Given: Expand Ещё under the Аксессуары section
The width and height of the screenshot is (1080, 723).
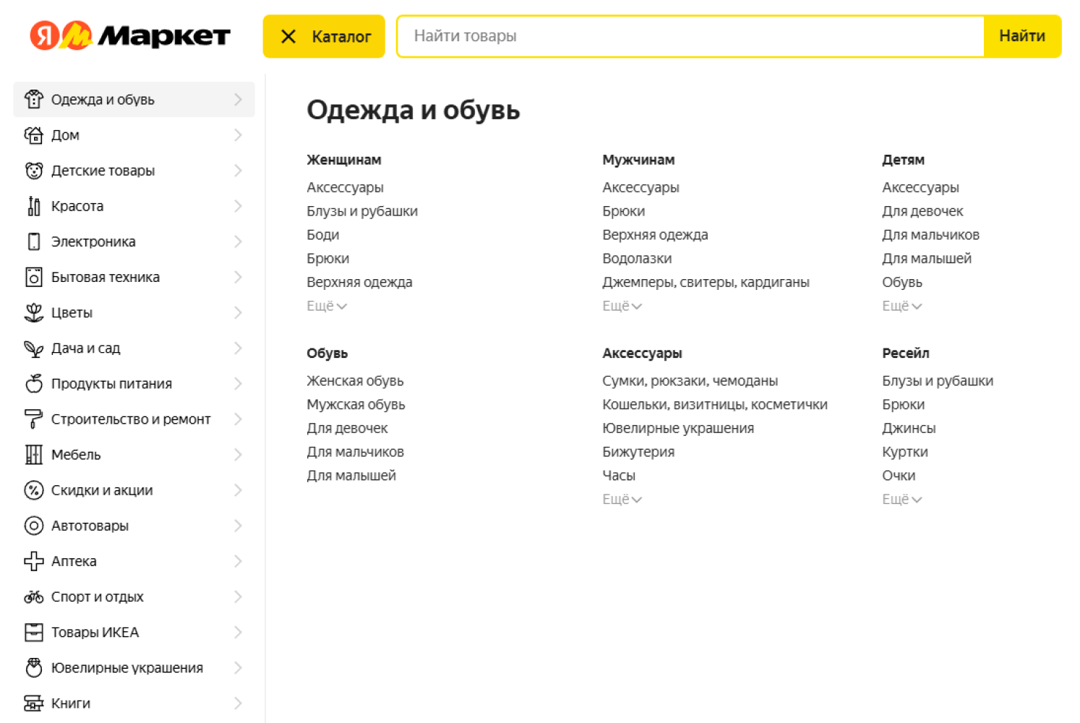Looking at the screenshot, I should 622,499.
